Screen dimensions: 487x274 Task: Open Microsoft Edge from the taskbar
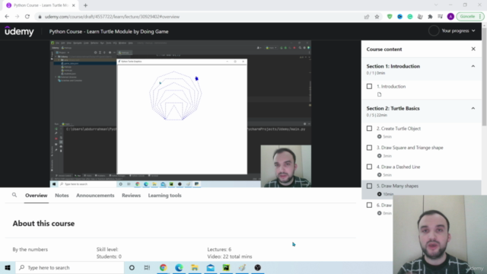(x=179, y=267)
